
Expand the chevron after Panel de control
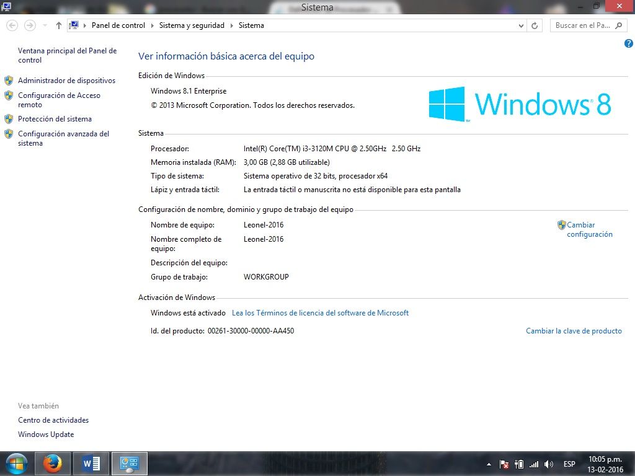pos(152,25)
